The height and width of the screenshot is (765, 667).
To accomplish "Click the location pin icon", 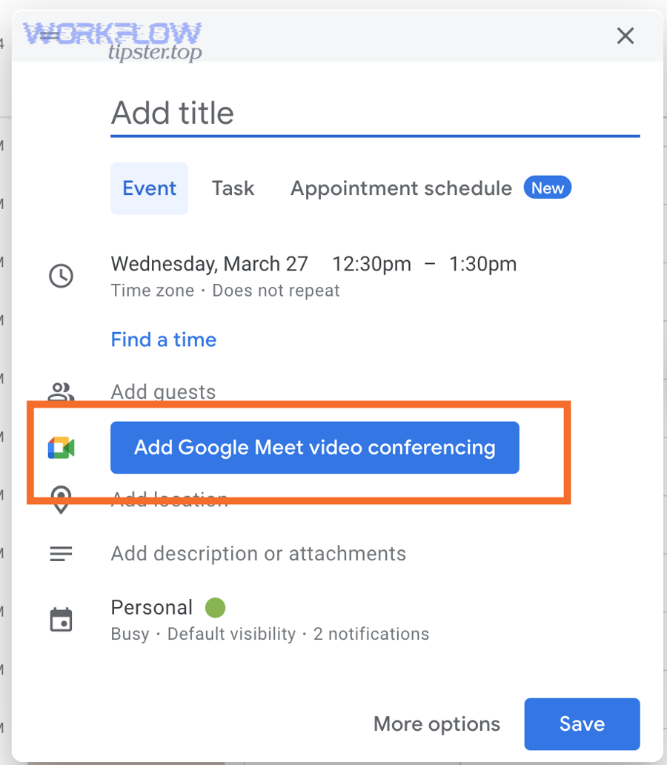I will [61, 500].
